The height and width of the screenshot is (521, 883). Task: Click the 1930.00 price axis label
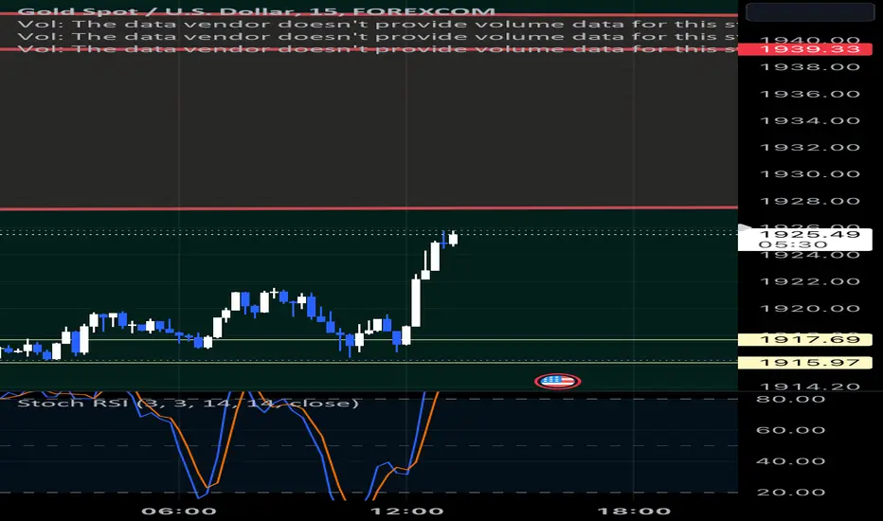click(x=810, y=174)
